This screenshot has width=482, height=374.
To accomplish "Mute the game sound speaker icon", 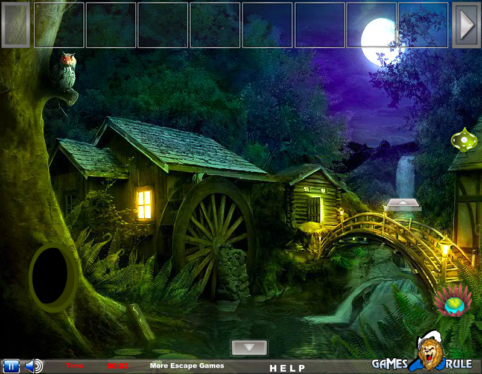I will point(34,366).
